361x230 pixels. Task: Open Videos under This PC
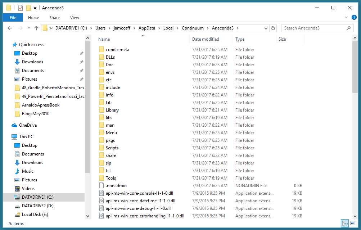click(28, 189)
